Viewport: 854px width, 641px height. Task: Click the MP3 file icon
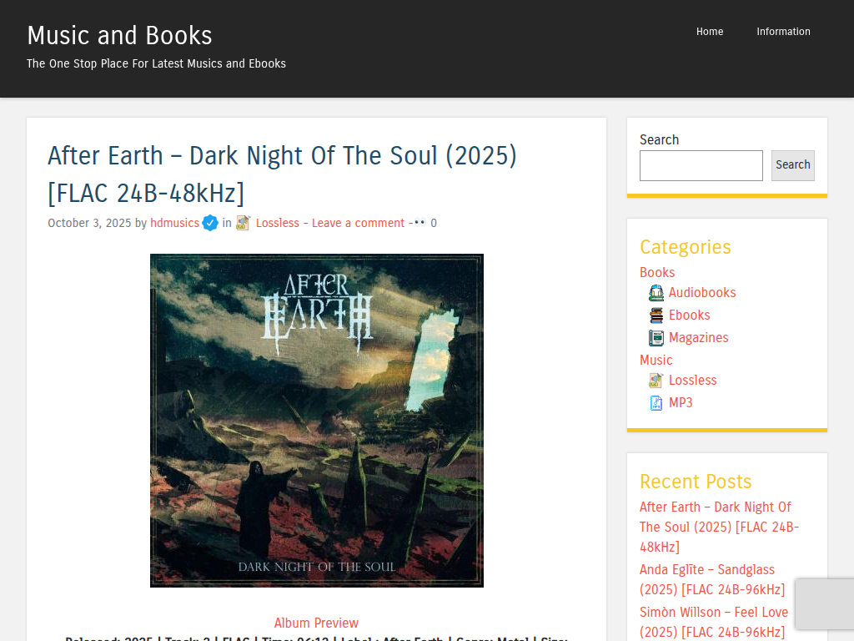pyautogui.click(x=656, y=403)
